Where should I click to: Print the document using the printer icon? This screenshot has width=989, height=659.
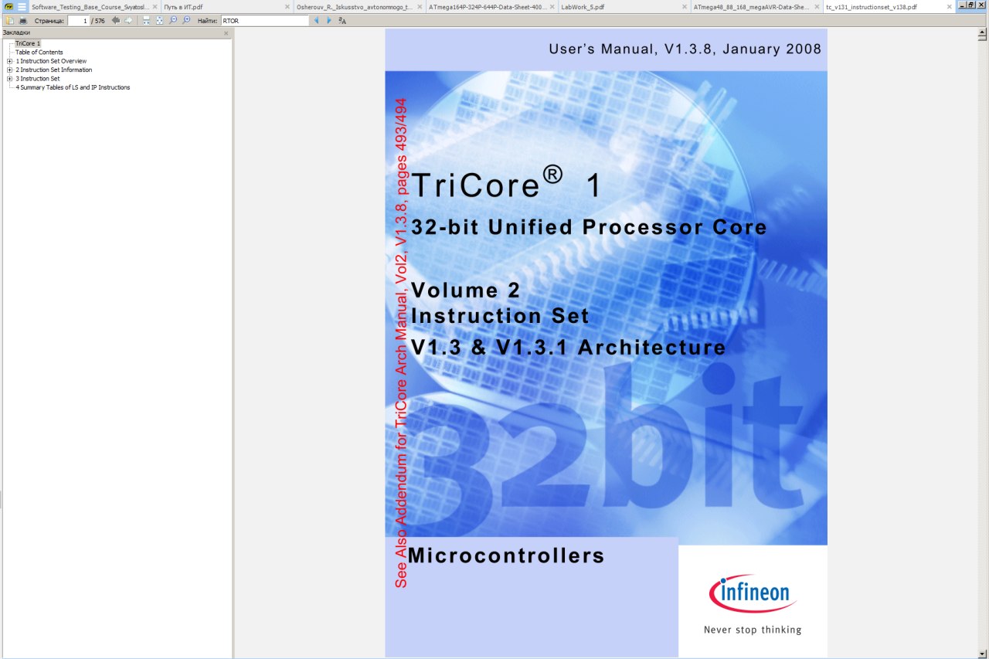22,21
